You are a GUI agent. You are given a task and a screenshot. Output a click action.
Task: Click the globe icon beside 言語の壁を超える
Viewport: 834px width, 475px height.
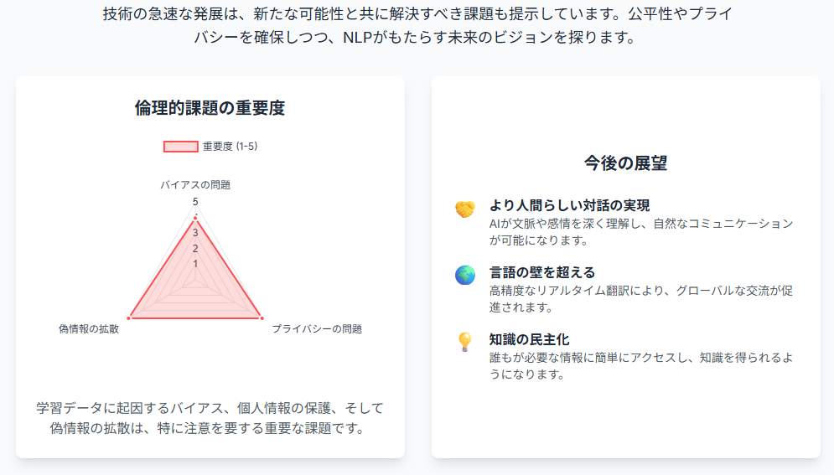[465, 275]
